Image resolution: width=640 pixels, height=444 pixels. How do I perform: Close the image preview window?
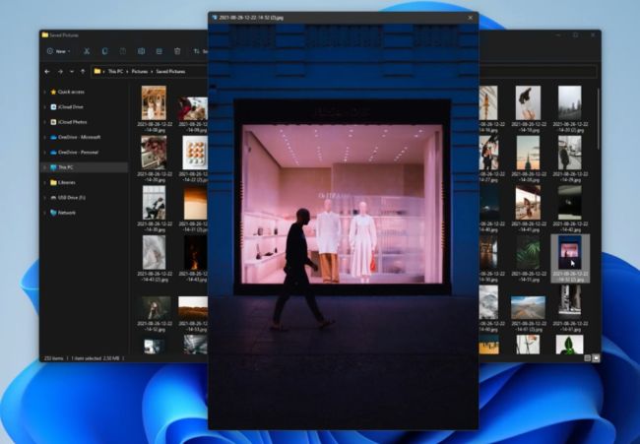(471, 18)
